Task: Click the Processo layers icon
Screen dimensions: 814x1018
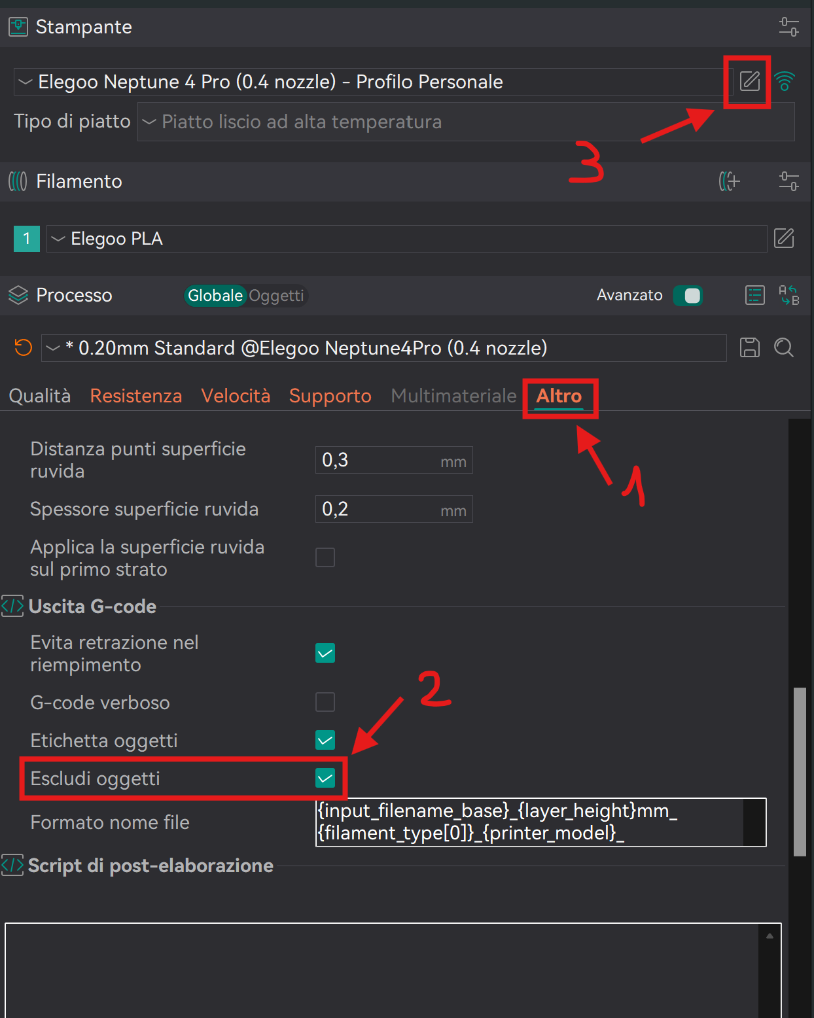Action: (x=18, y=295)
